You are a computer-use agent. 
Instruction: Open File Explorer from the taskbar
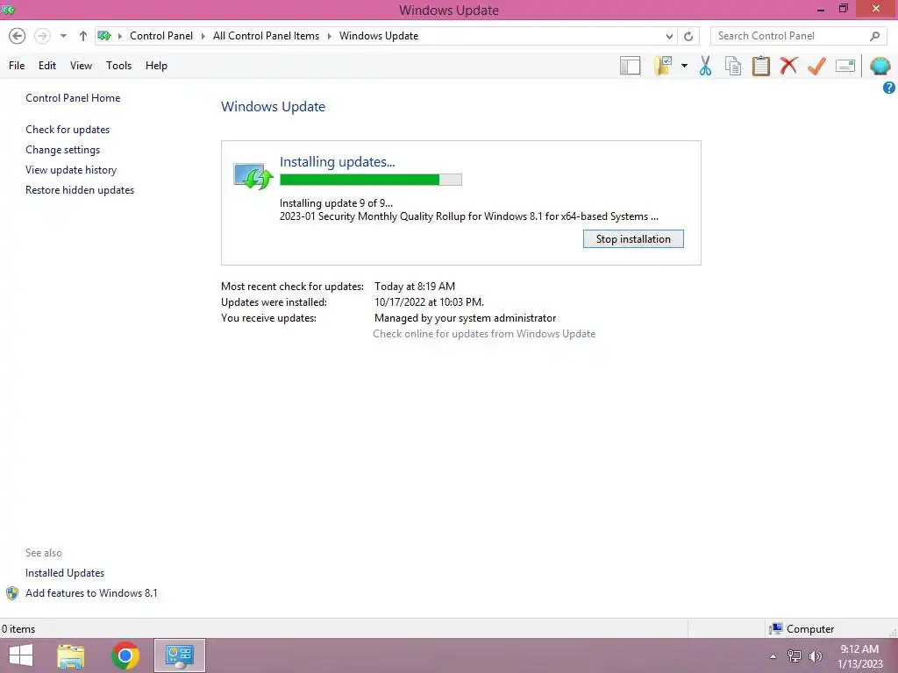(71, 655)
